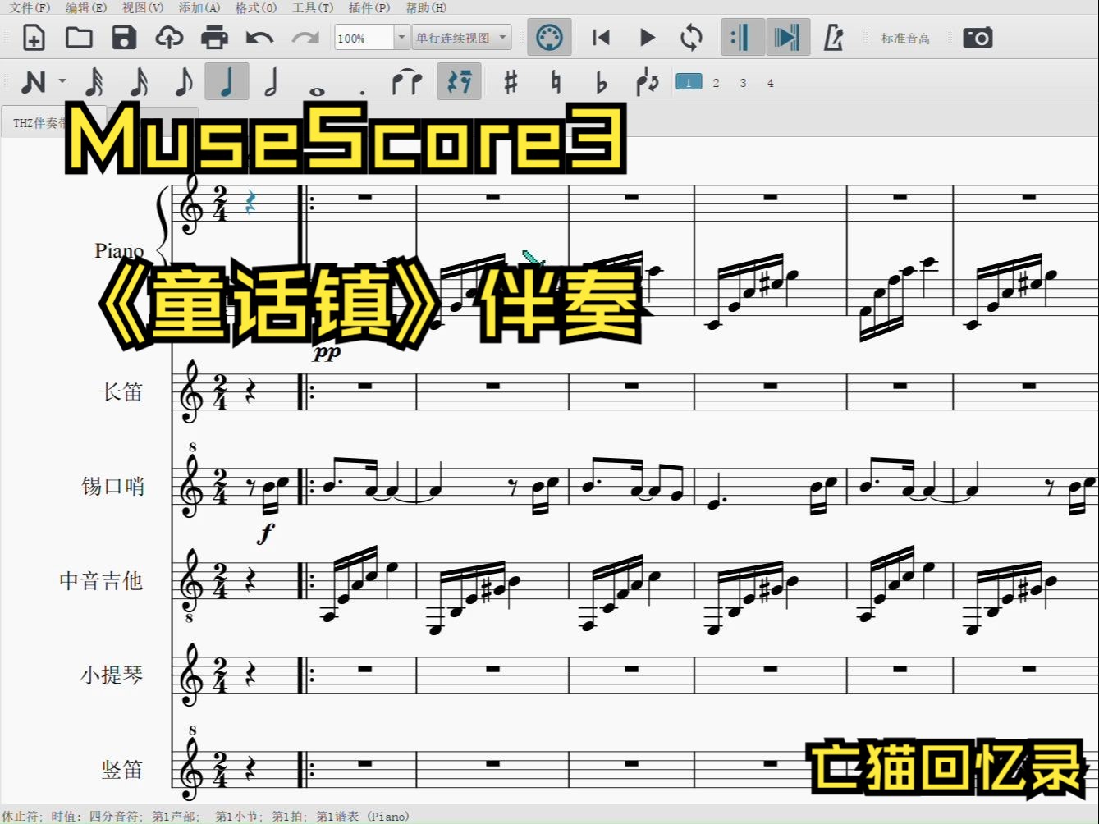This screenshot has width=1099, height=824.
Task: Toggle the MIDI input button
Action: tap(549, 38)
